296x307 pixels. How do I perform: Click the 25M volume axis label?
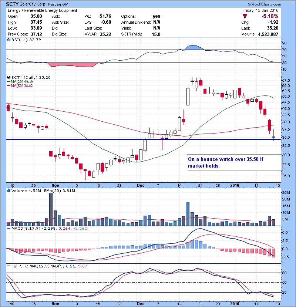click(x=286, y=193)
